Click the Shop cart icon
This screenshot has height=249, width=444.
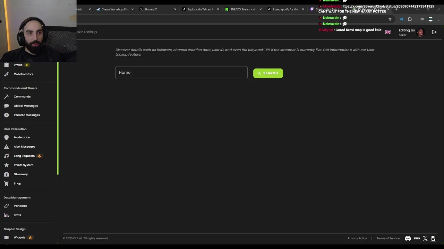pos(6,183)
